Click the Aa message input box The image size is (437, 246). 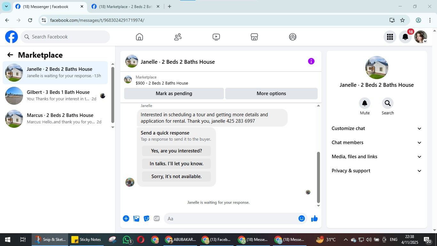click(230, 218)
